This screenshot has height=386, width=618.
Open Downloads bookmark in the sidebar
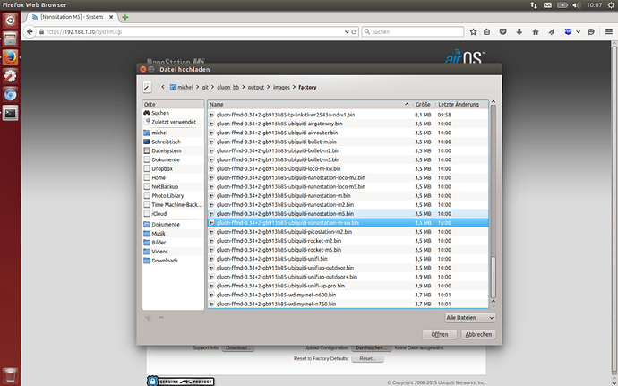[x=174, y=261]
